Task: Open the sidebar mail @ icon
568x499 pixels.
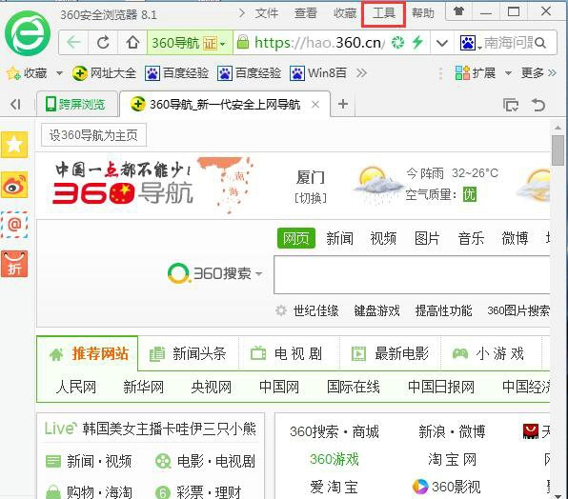Action: point(14,225)
